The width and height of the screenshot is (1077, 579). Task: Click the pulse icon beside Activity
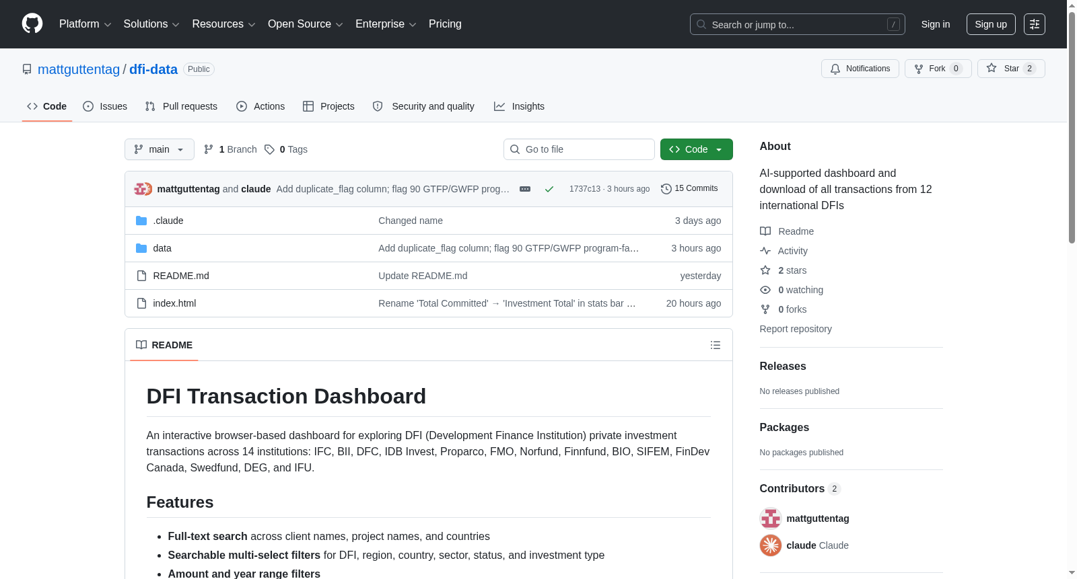765,251
